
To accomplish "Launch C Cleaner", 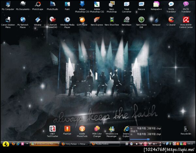I will [x=171, y=21].
